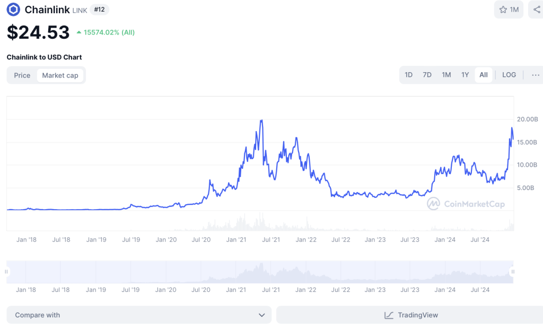The height and width of the screenshot is (329, 543).
Task: Open the TradingView chart view
Action: point(410,315)
